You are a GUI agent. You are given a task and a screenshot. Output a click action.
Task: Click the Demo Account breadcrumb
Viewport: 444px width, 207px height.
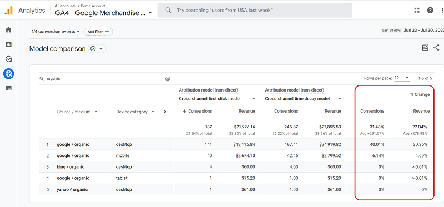click(93, 6)
